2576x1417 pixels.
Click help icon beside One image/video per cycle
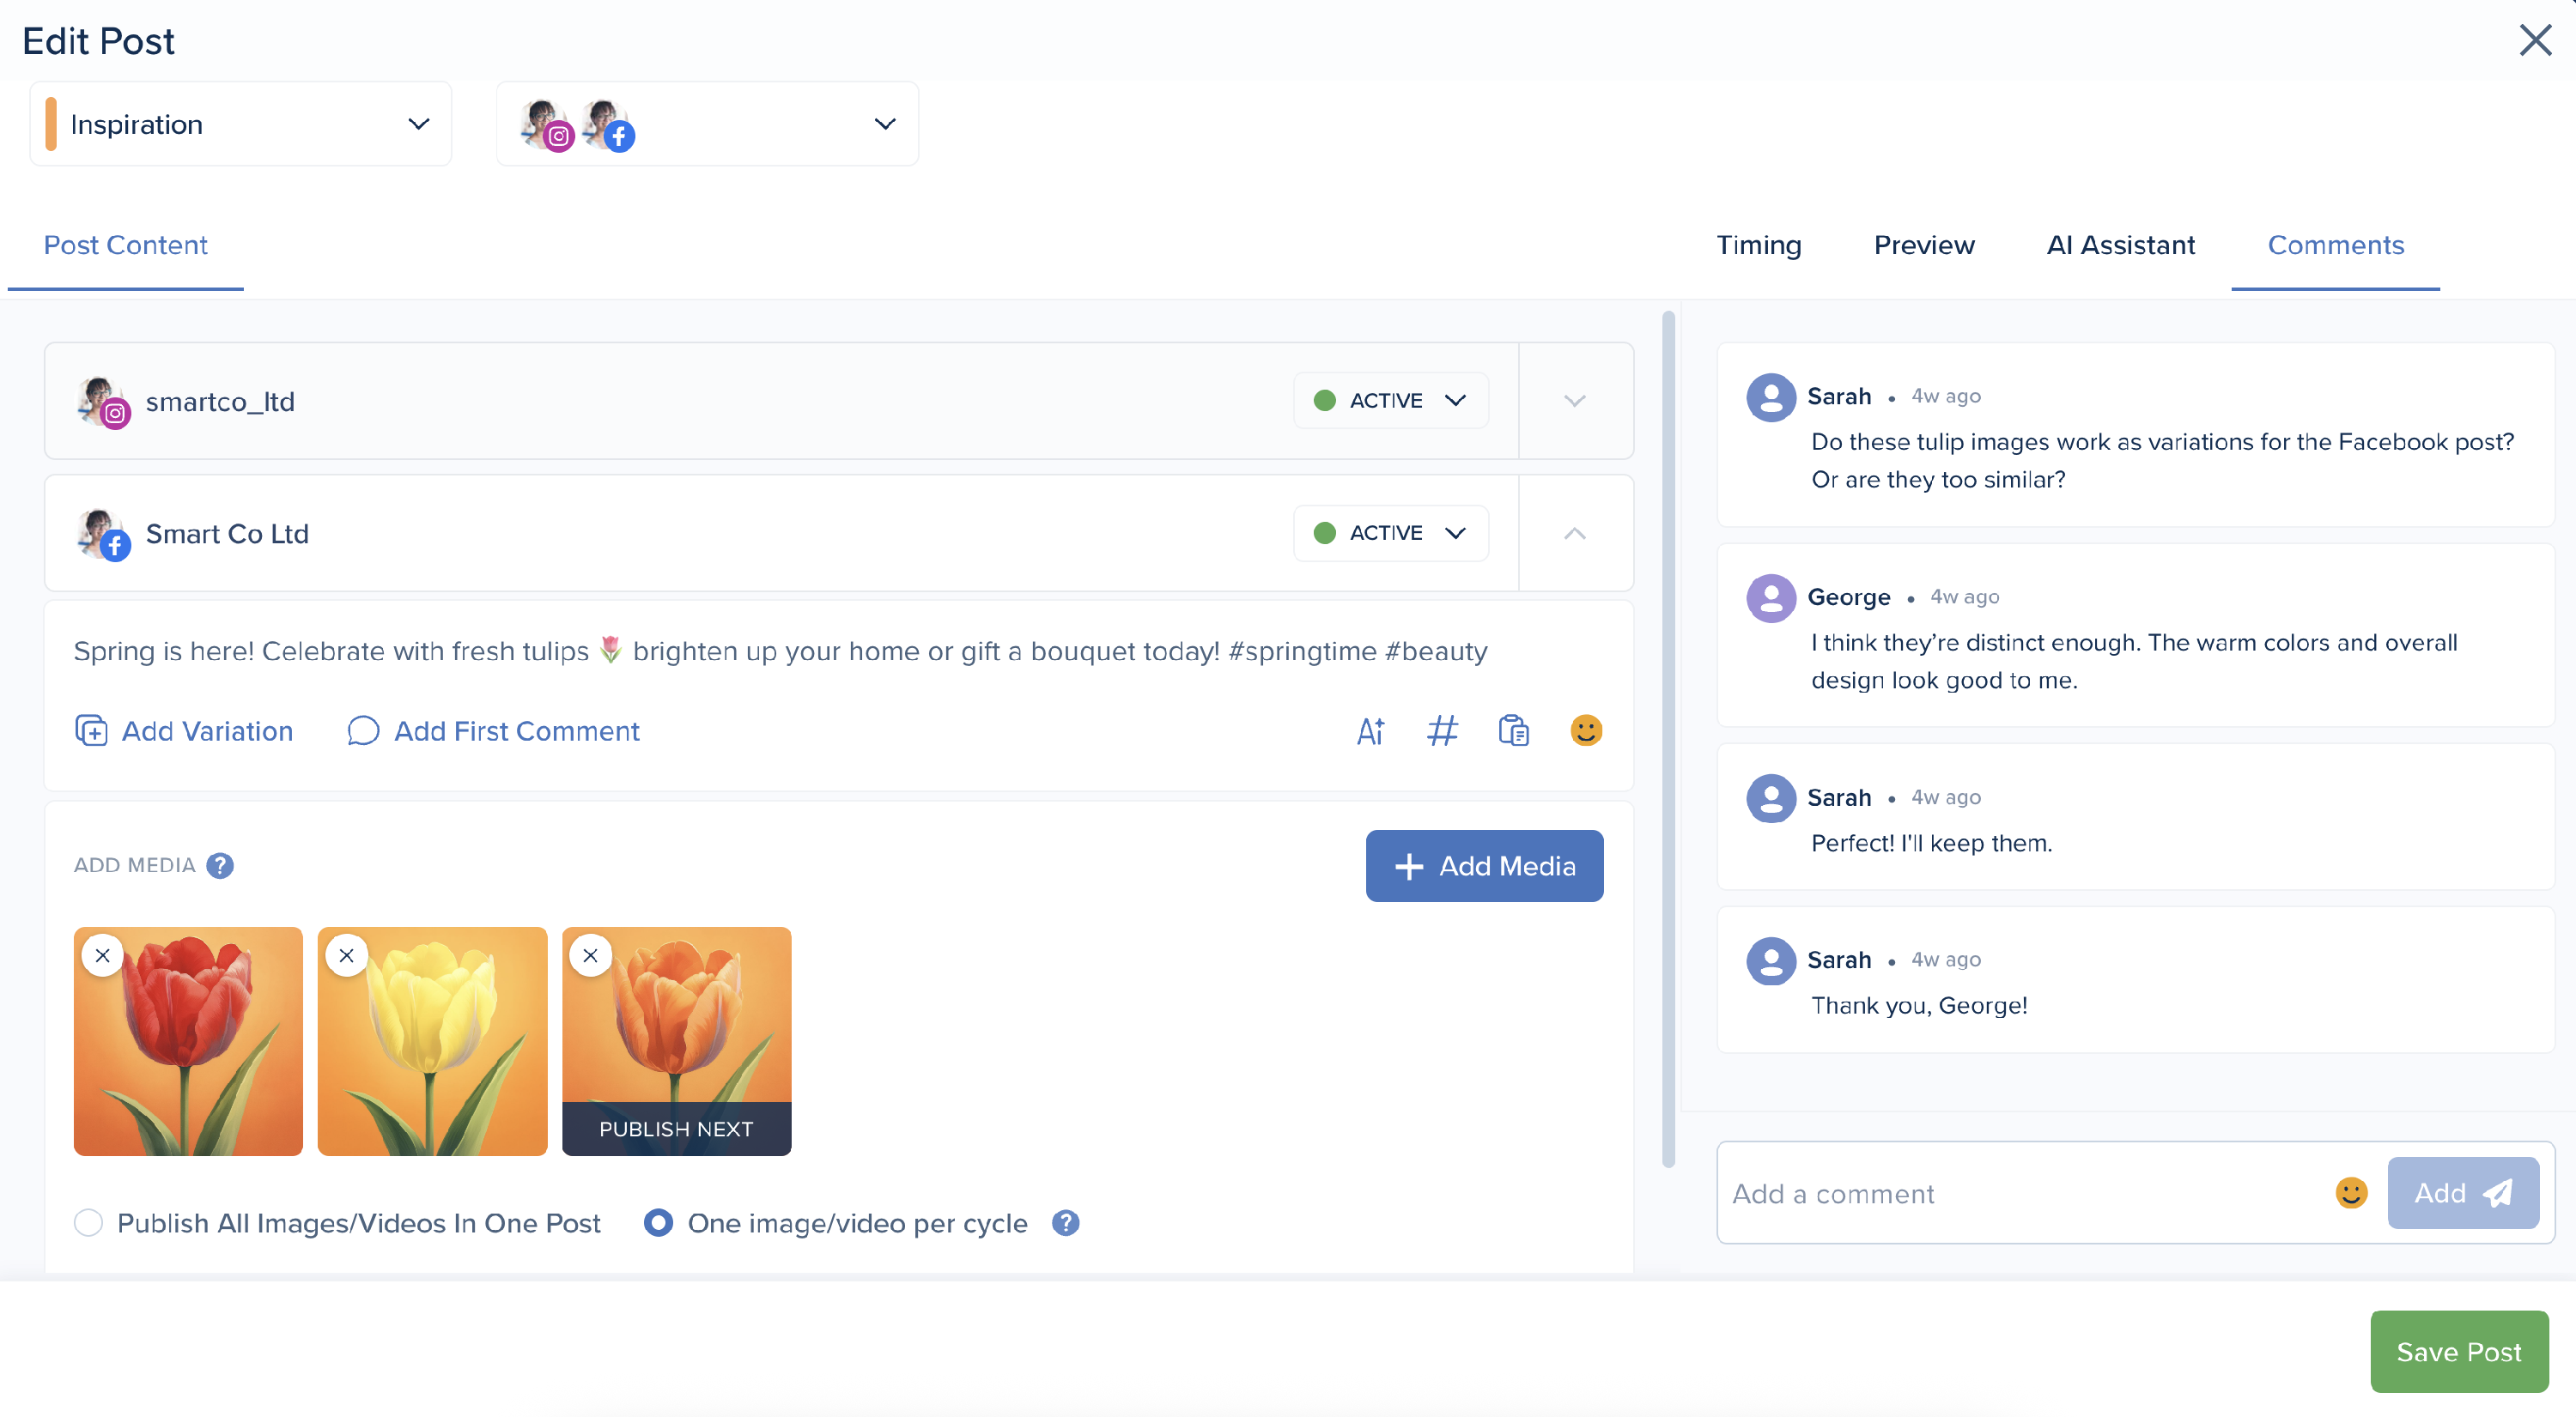click(x=1065, y=1223)
